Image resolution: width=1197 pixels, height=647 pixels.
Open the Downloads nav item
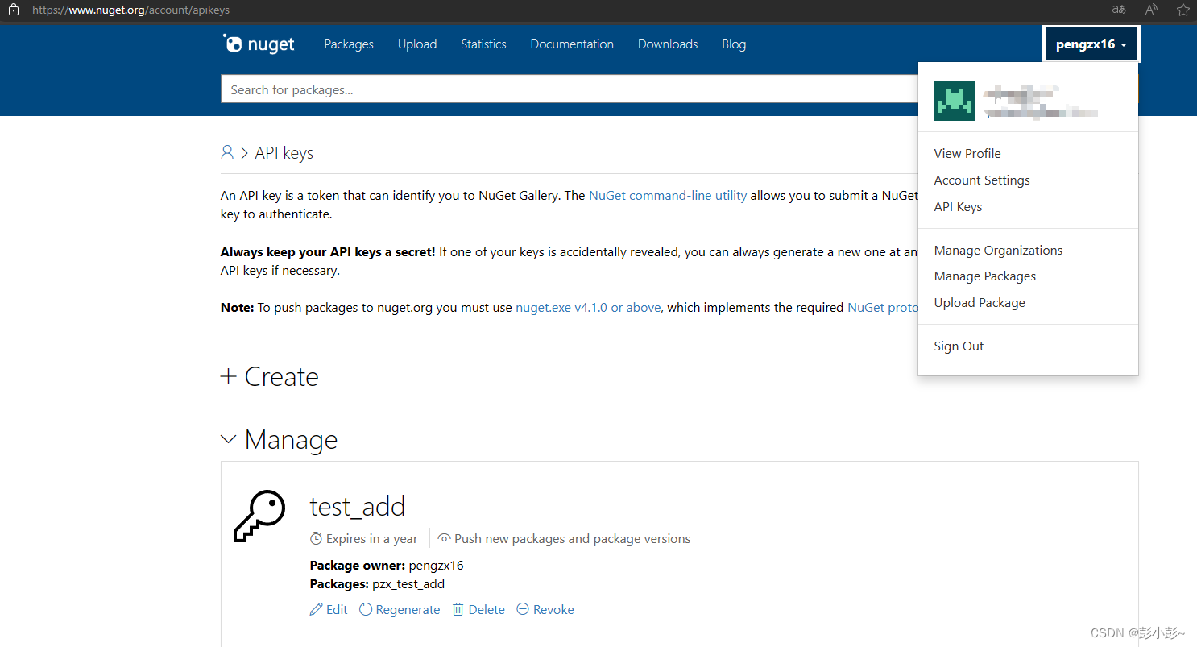668,44
